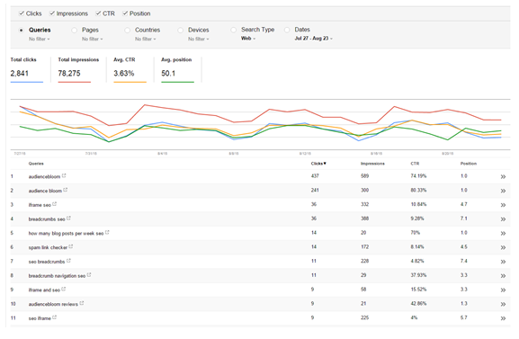This screenshot has width=519, height=339.
Task: Click the Total impressions red metric card
Action: 78,69
